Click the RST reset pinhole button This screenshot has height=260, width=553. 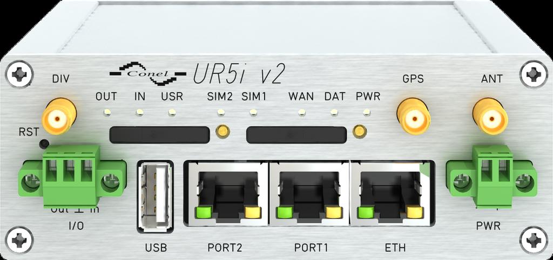pos(44,143)
